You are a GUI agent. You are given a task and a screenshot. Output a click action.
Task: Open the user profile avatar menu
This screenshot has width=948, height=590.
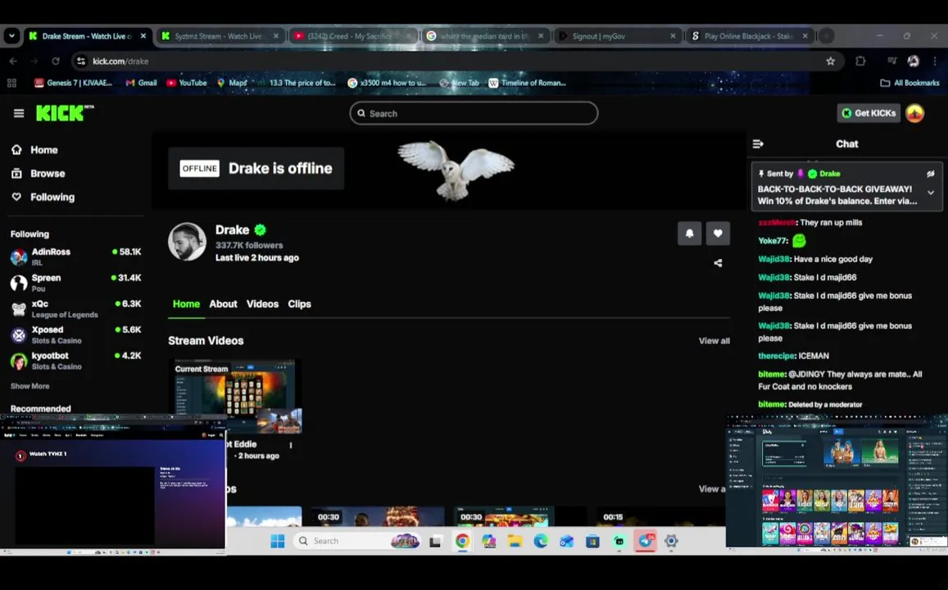914,113
